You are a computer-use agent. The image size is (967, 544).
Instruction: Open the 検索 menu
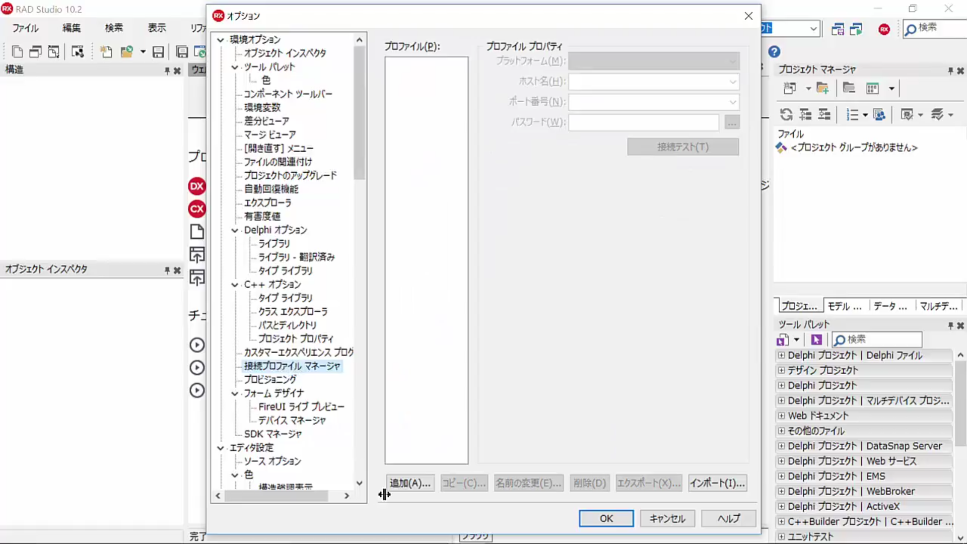(114, 28)
